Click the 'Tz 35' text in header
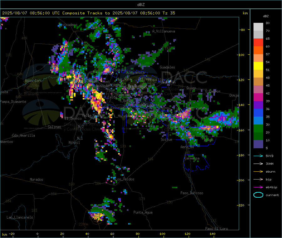 click(169, 13)
